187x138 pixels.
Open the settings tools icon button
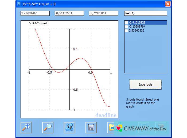(x=69, y=127)
